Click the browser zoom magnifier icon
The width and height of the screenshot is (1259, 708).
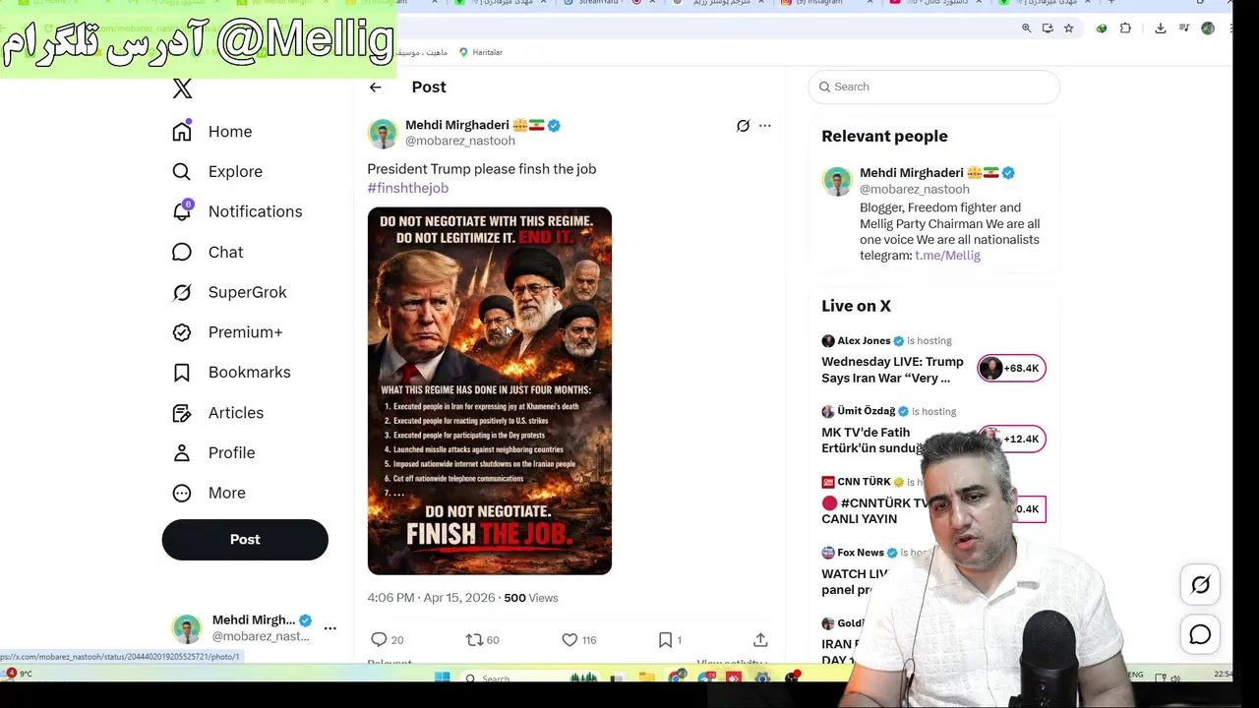[1026, 29]
